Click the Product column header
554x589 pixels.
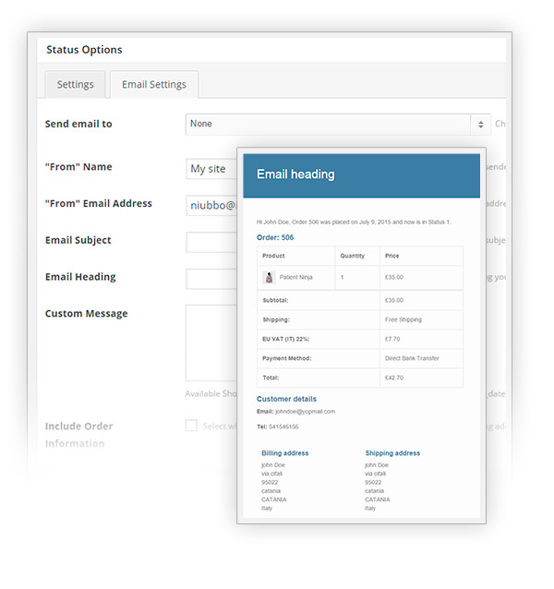[x=273, y=256]
